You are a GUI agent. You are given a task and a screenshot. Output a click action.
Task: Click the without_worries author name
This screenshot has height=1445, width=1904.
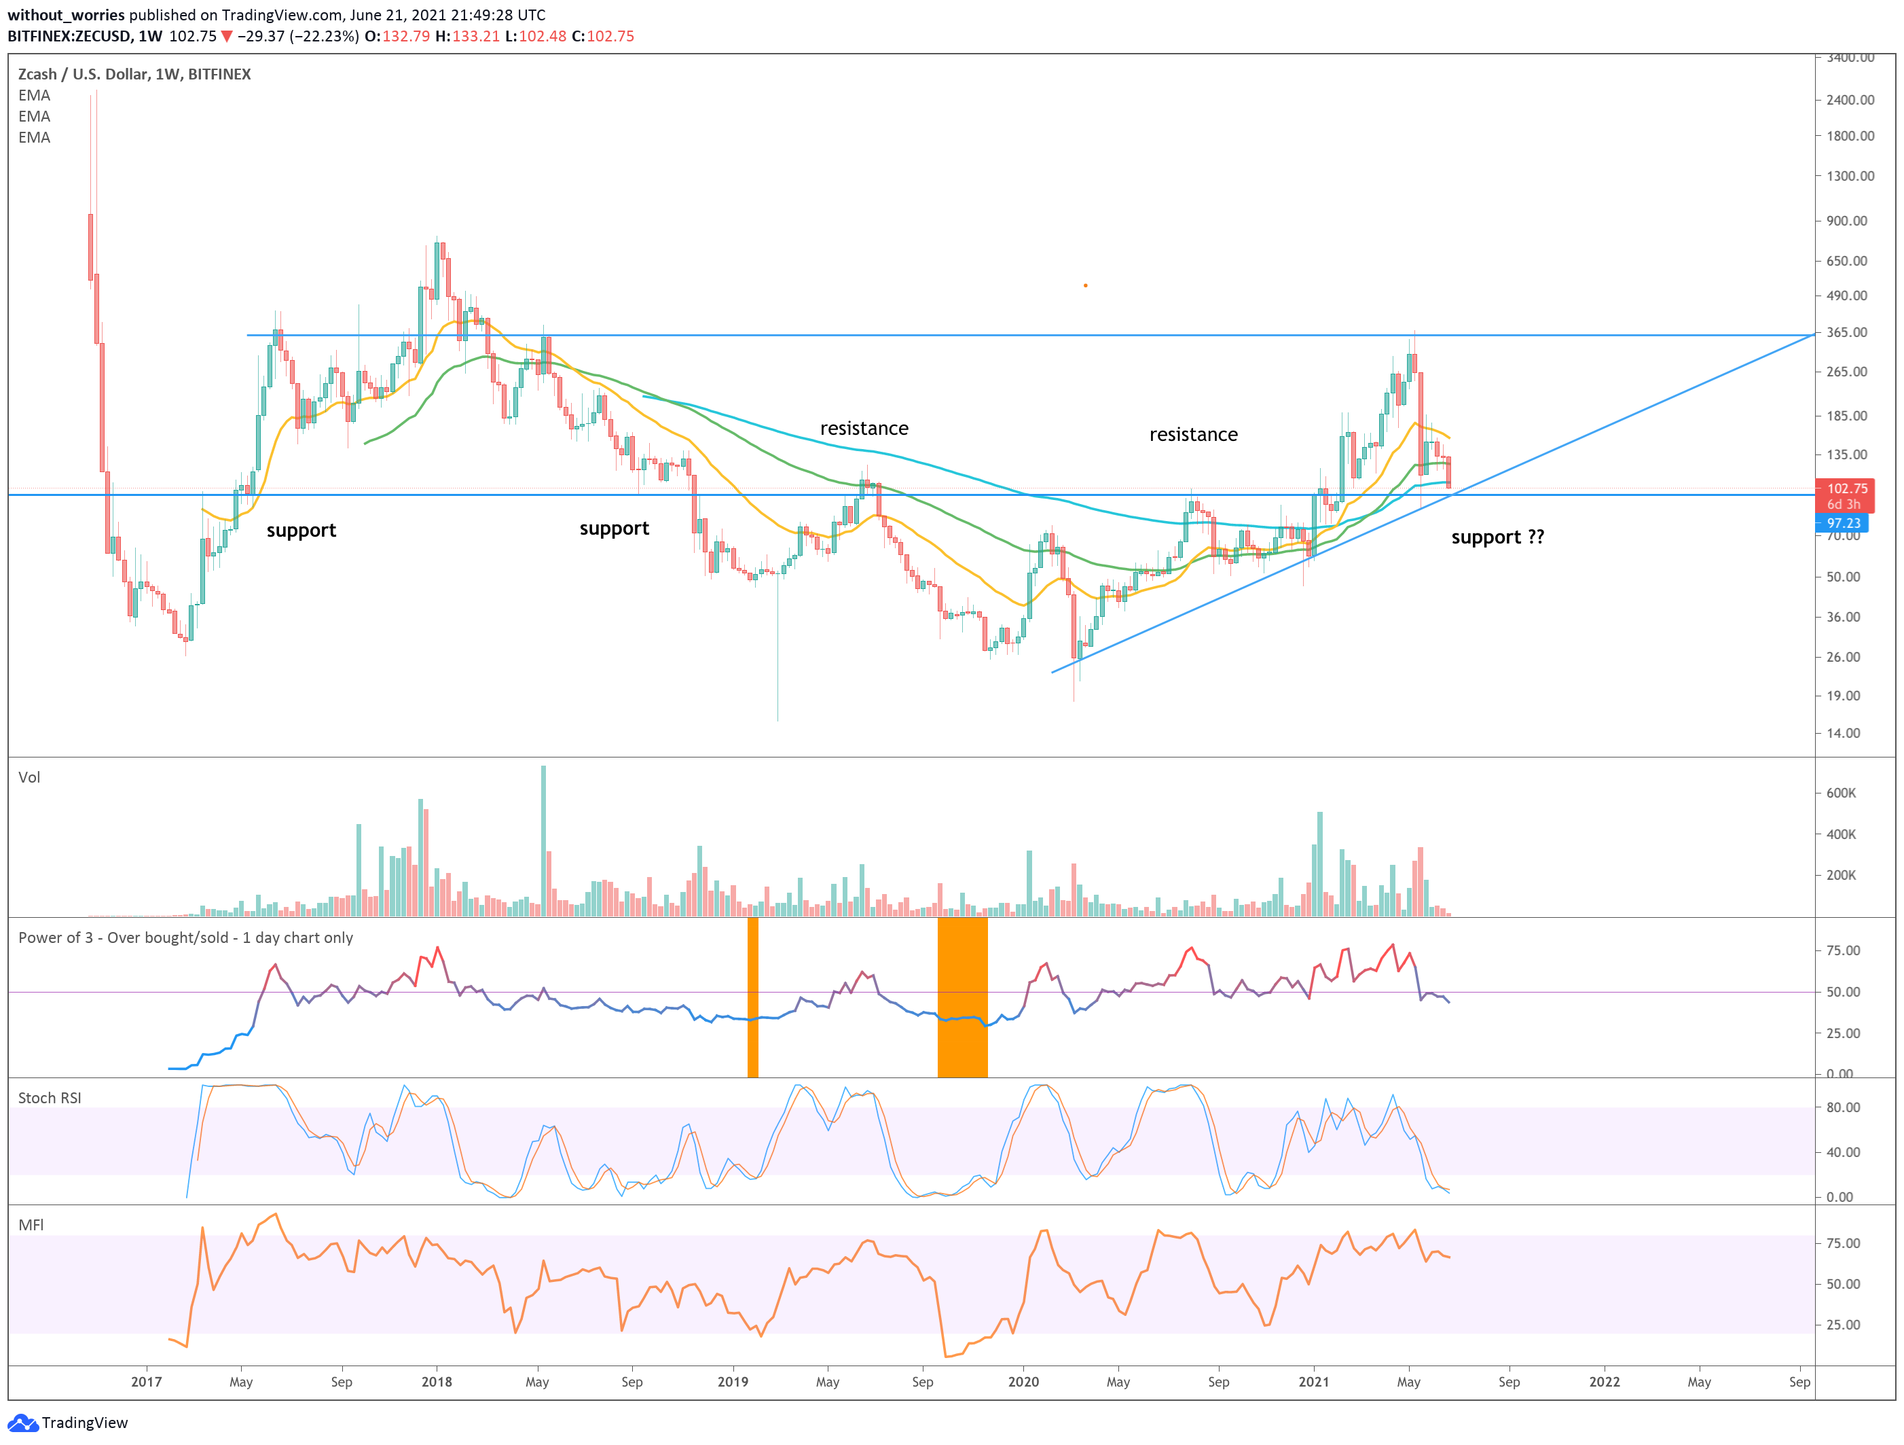click(x=67, y=15)
